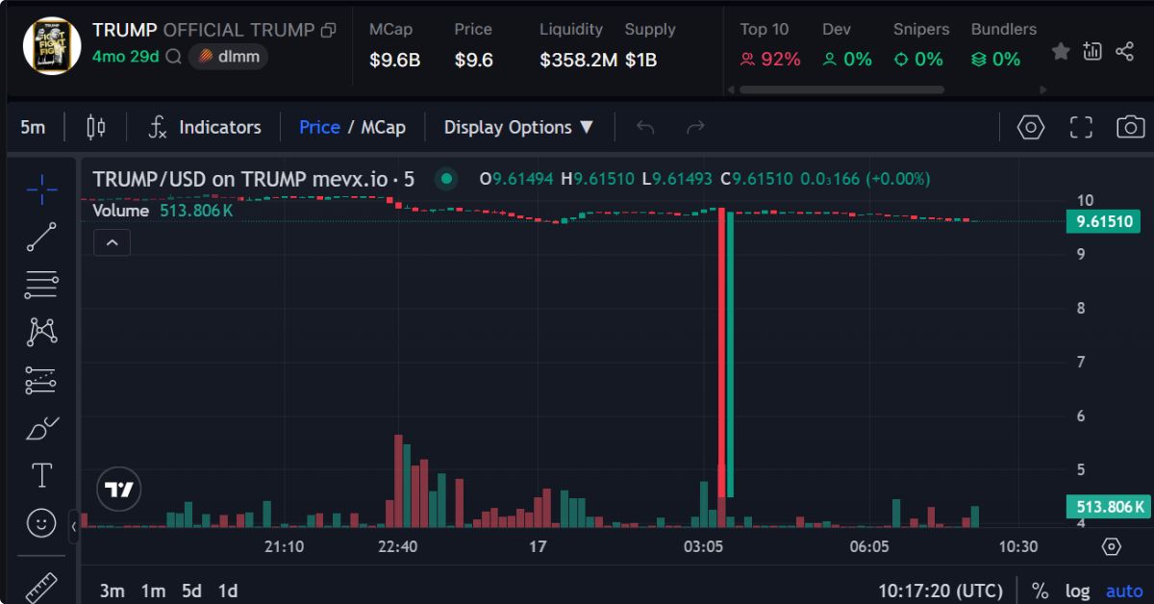The width and height of the screenshot is (1154, 604).
Task: Add TRUMP to favorites with the star
Action: click(1061, 51)
